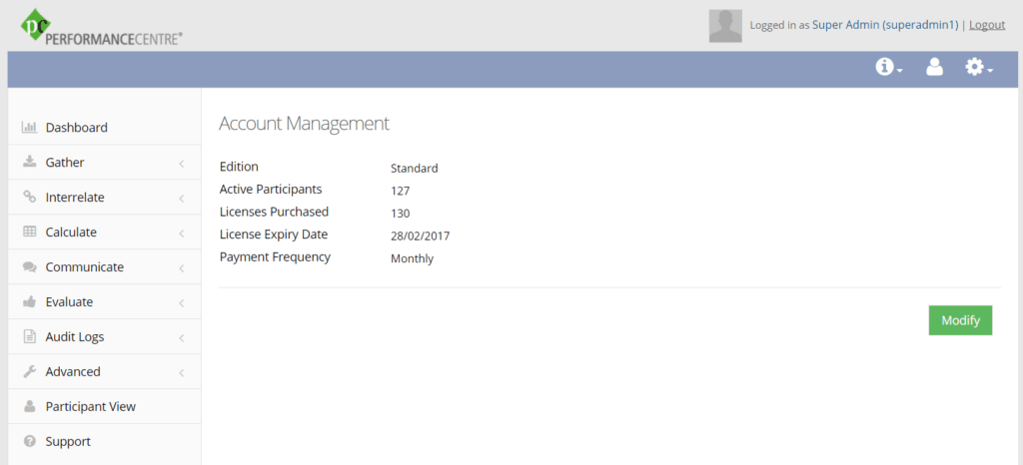Expand the Audit Logs menu chevron

(x=182, y=338)
